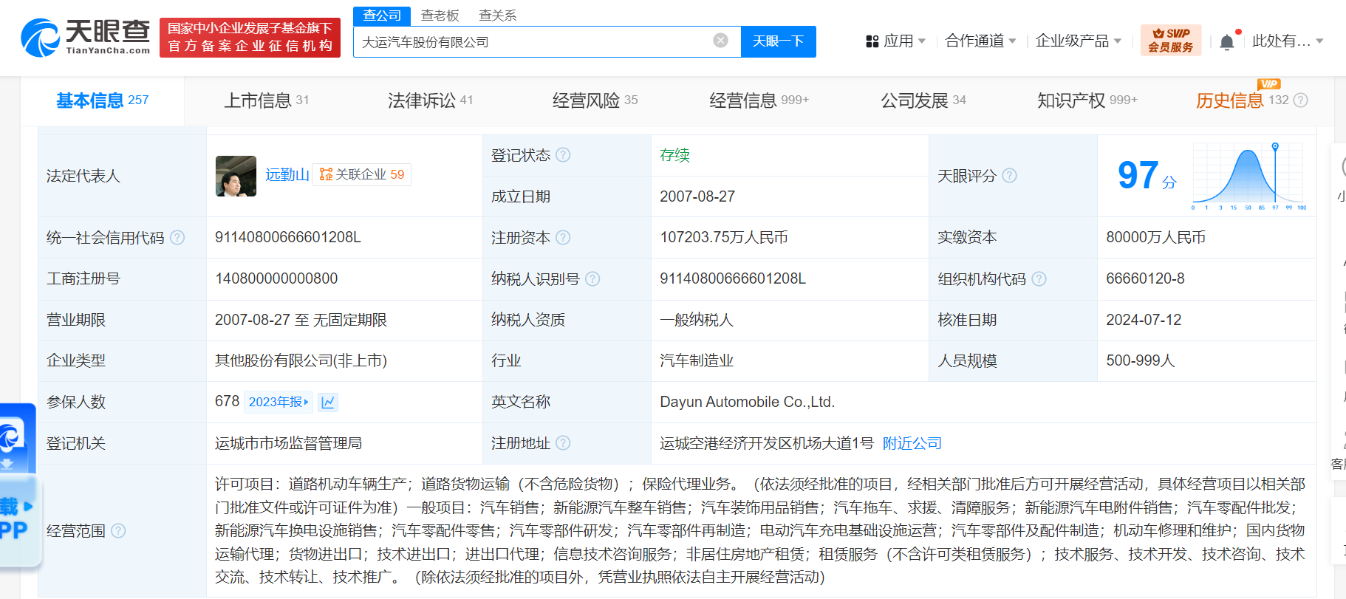Click help icon next to 登记状态
Viewport: 1346px width, 599px height.
563,155
